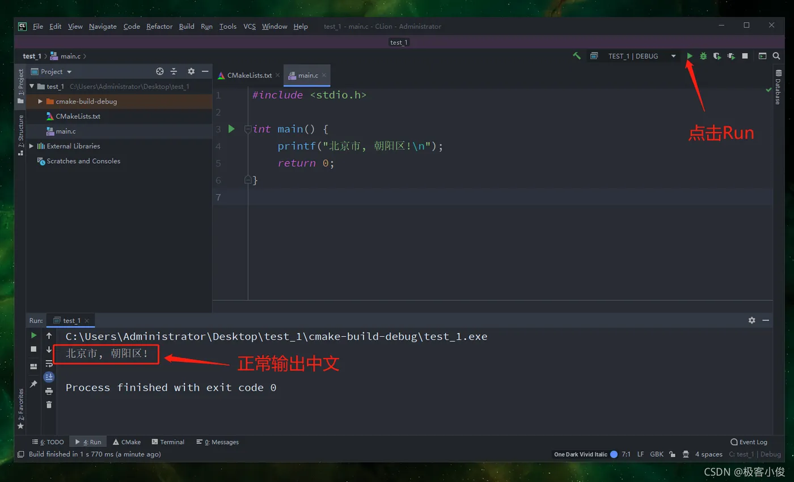This screenshot has width=794, height=482.
Task: Click the inspections hector icon in the status bar
Action: point(686,454)
